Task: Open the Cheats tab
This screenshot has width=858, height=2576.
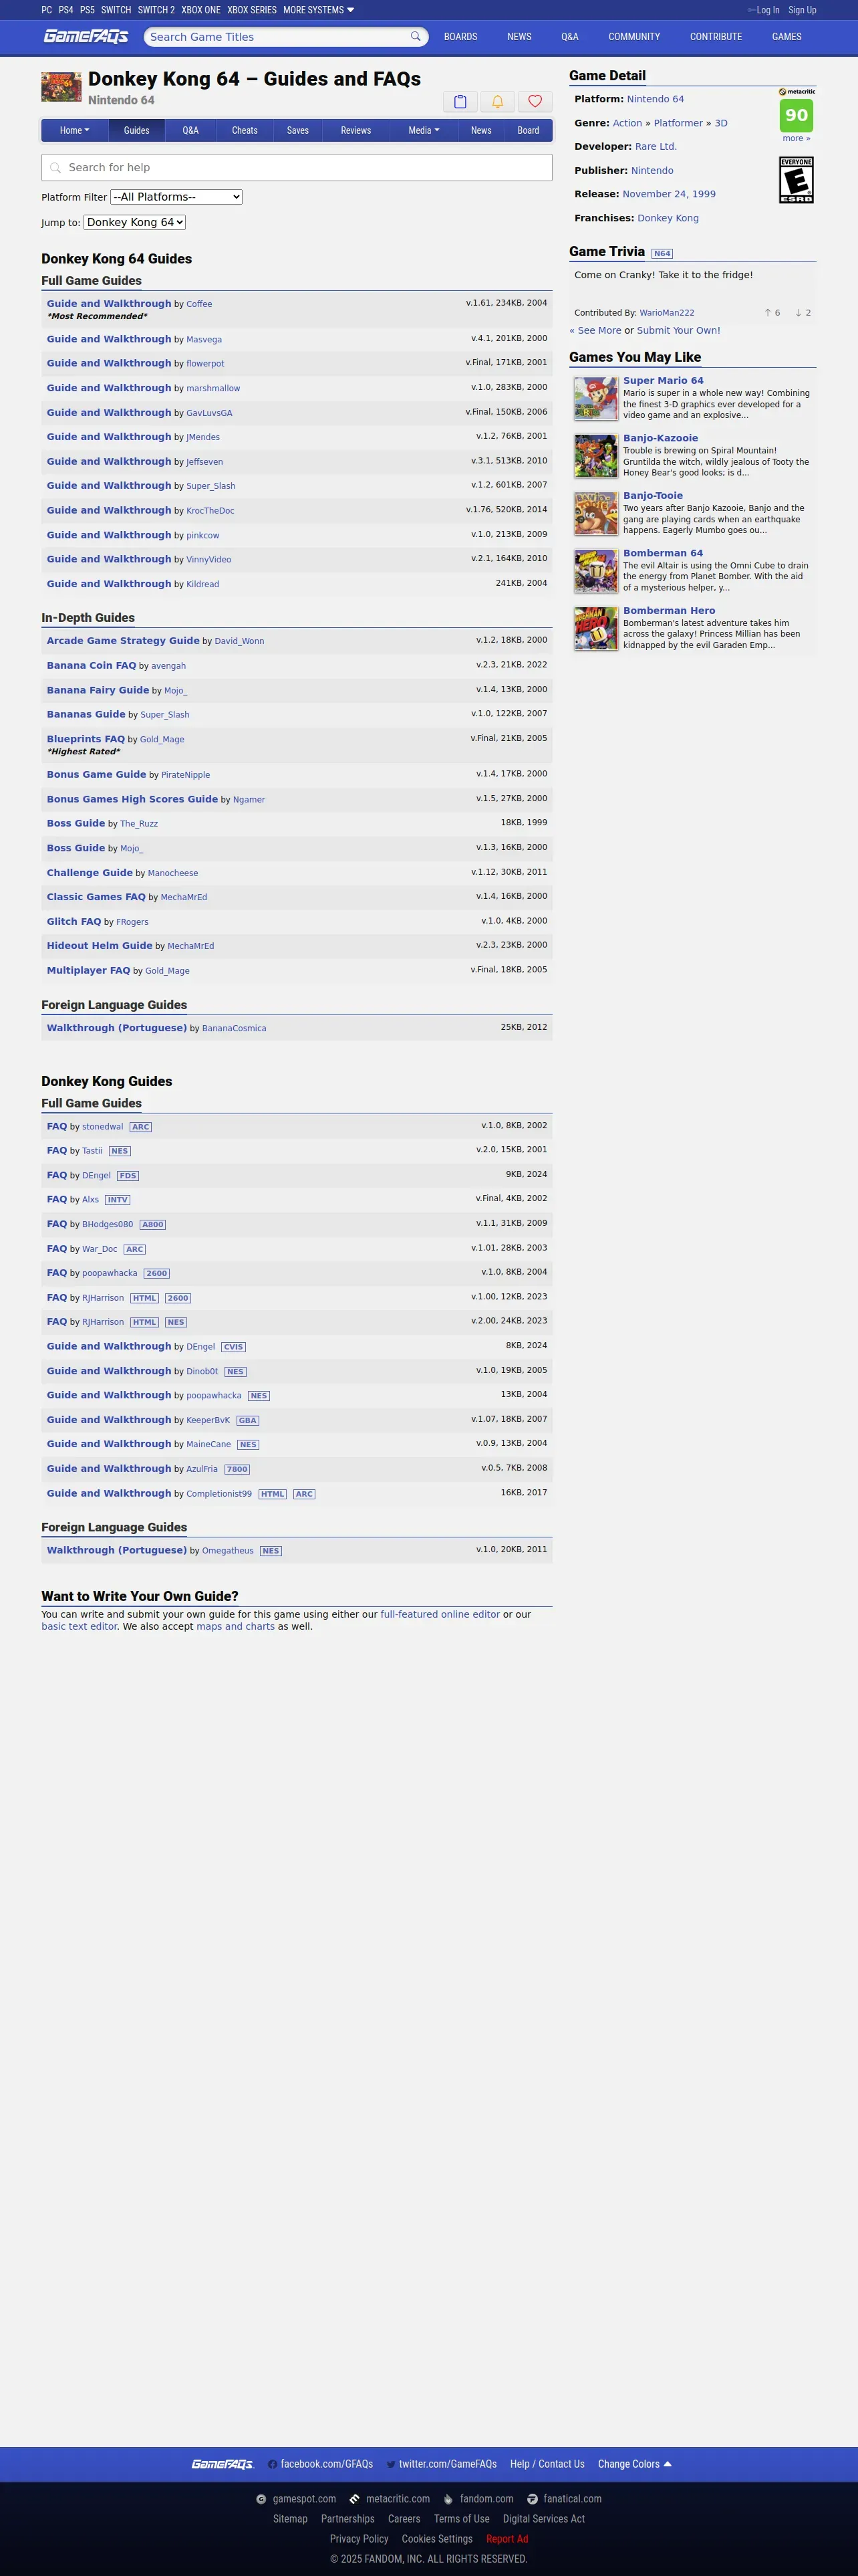Action: point(245,130)
